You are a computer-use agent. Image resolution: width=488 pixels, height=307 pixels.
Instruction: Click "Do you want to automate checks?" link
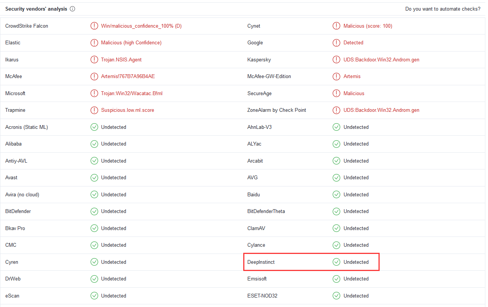(443, 9)
